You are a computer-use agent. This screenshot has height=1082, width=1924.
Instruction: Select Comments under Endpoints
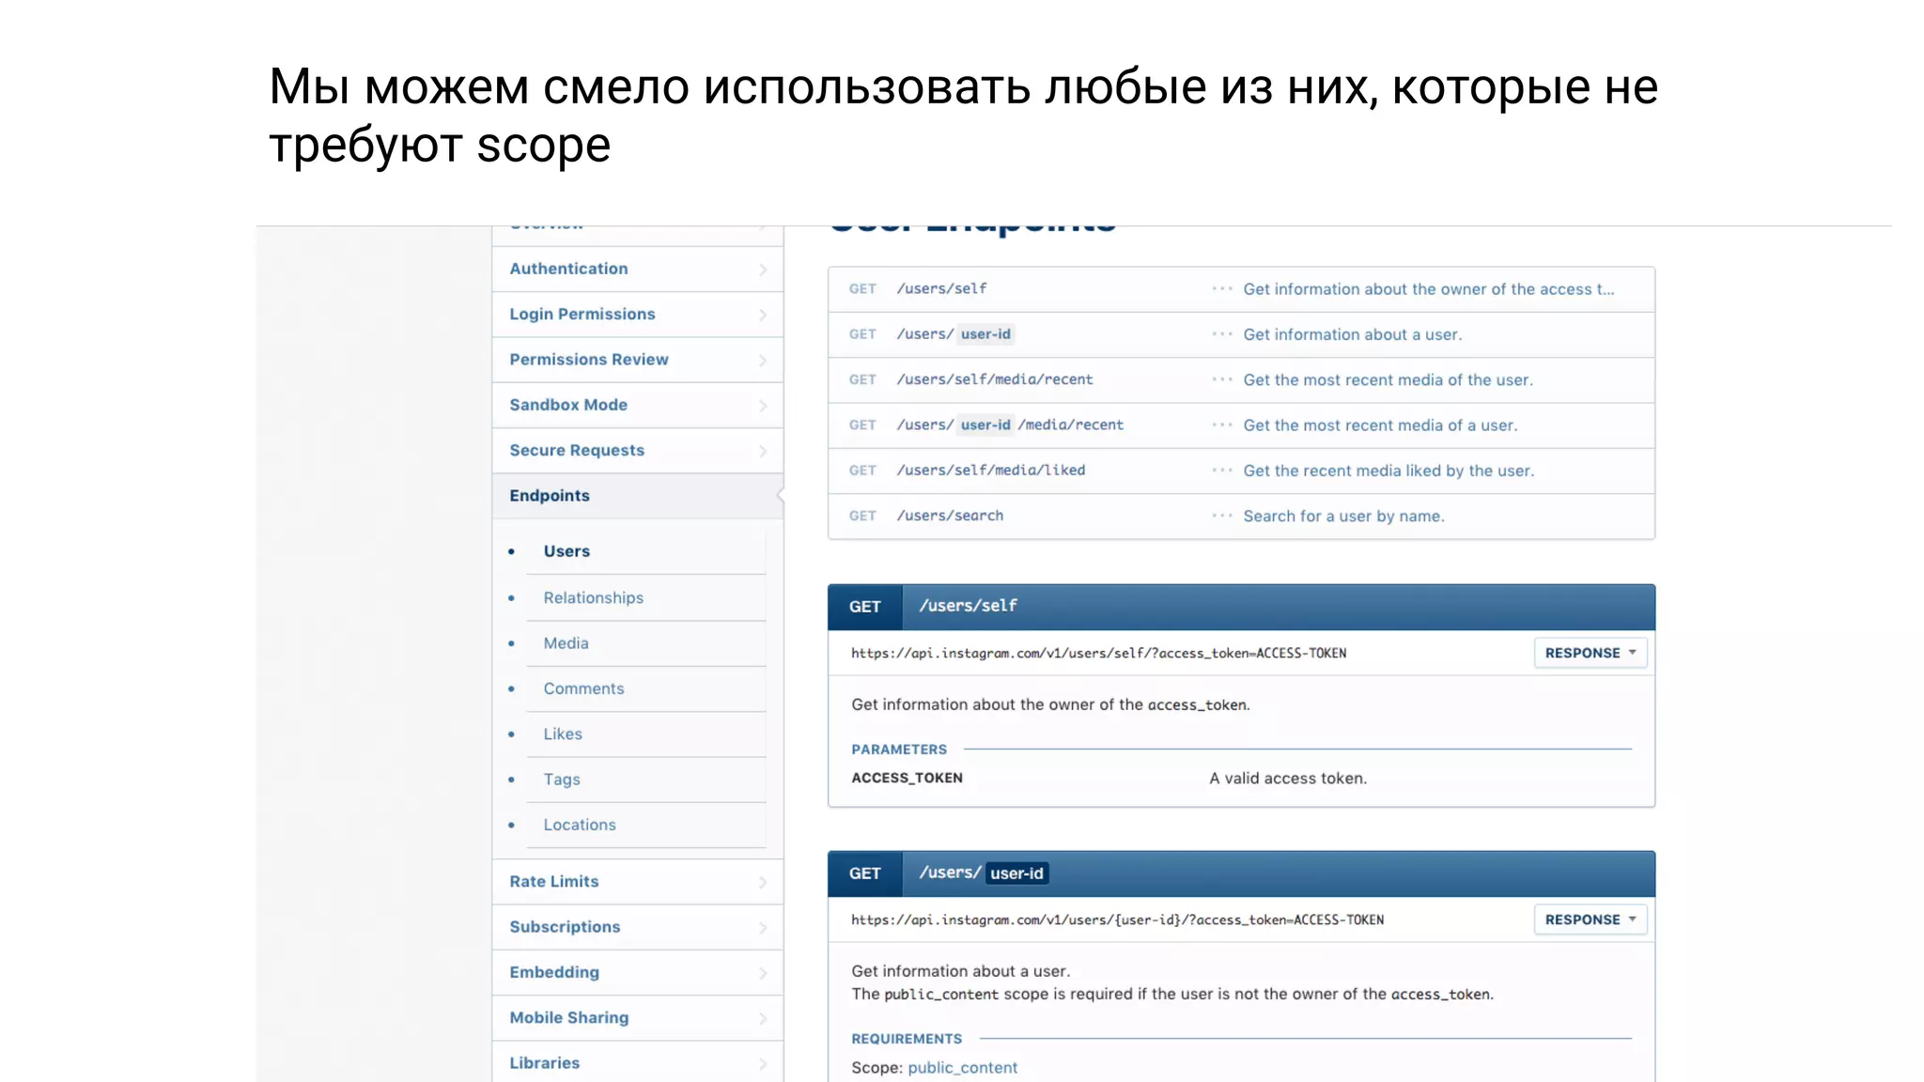583,688
